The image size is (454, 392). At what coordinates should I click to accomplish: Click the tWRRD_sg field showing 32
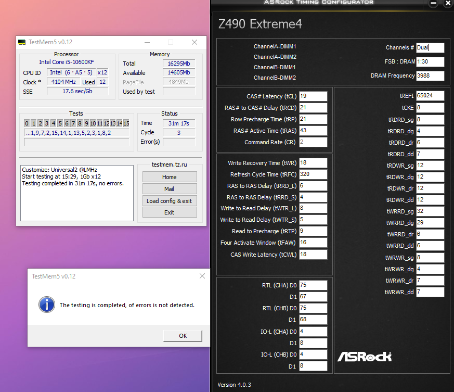(x=430, y=211)
